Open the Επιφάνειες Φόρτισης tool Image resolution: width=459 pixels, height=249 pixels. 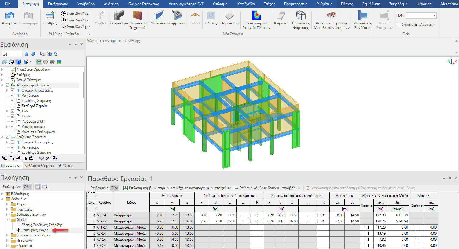click(x=301, y=16)
